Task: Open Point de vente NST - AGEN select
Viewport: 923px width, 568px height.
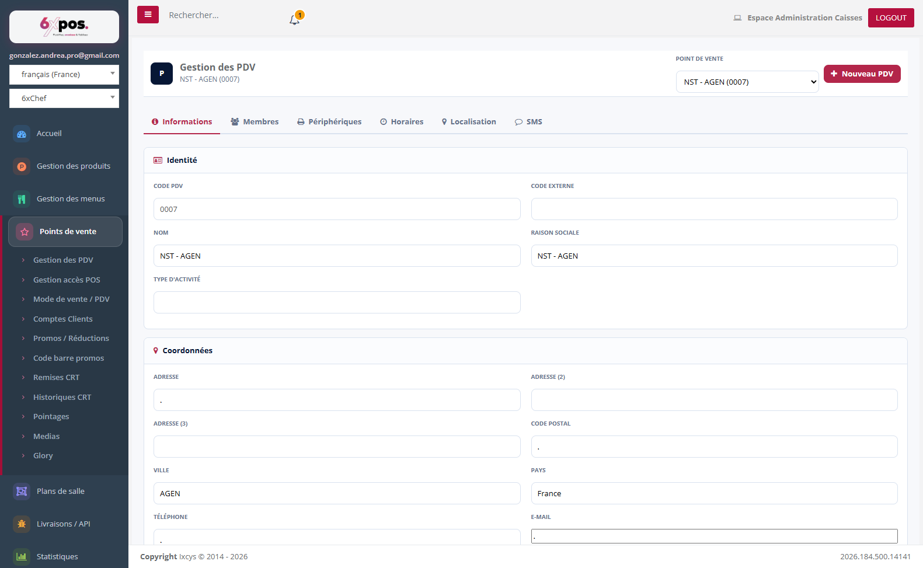Action: pyautogui.click(x=747, y=82)
